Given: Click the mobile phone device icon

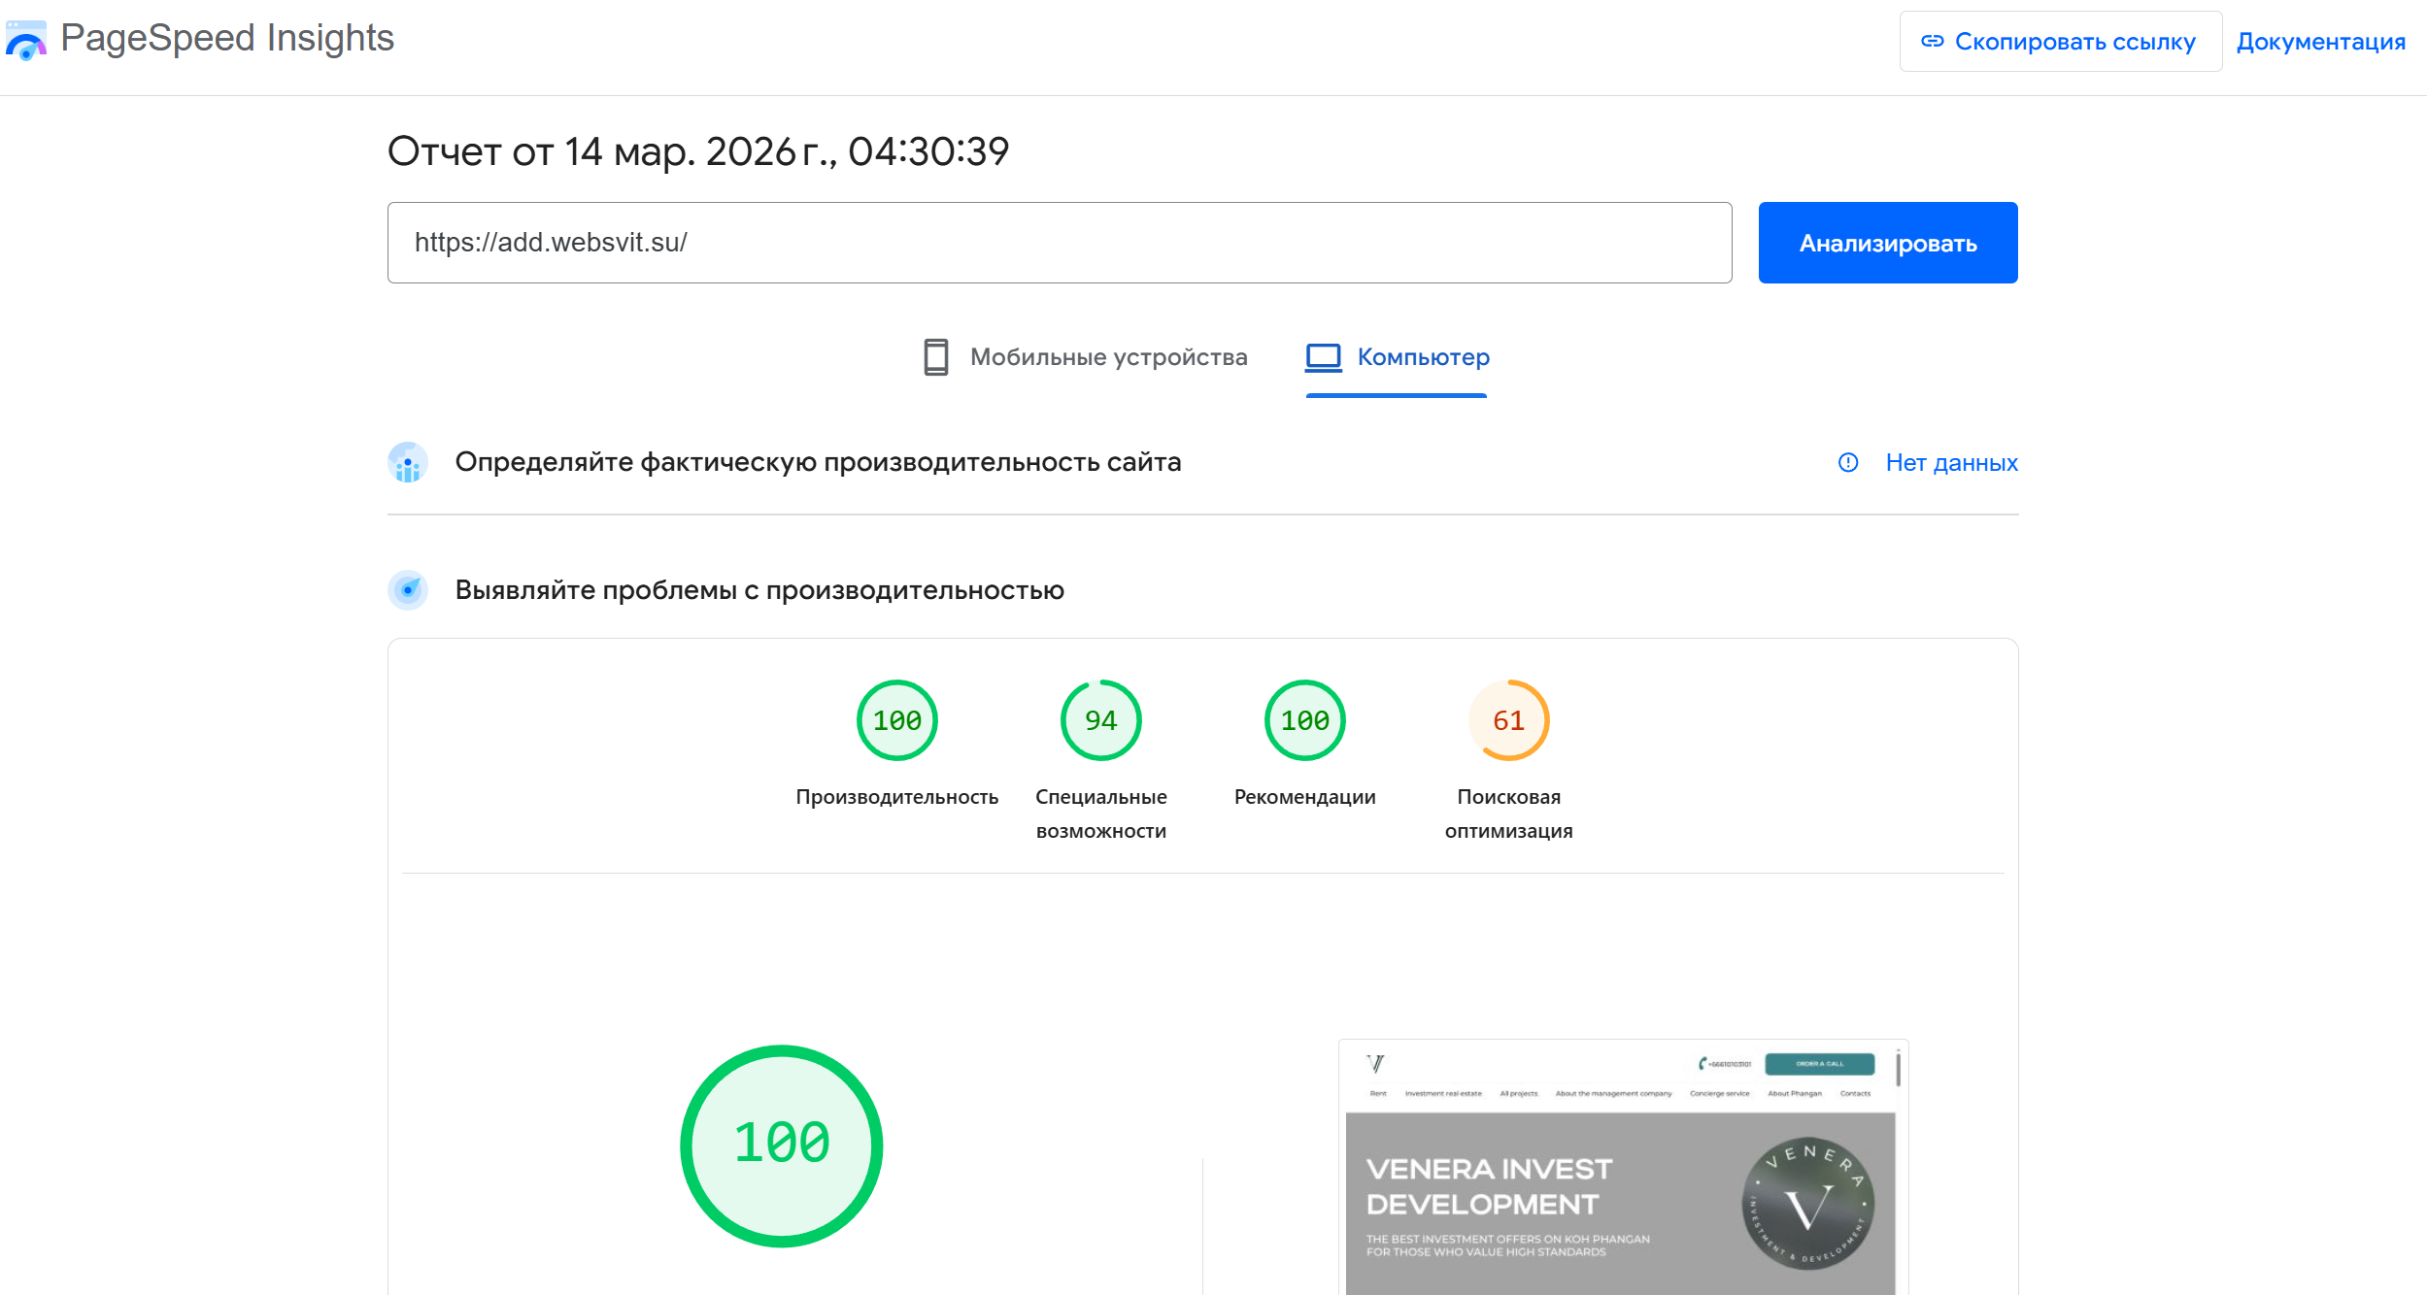Looking at the screenshot, I should pos(935,357).
